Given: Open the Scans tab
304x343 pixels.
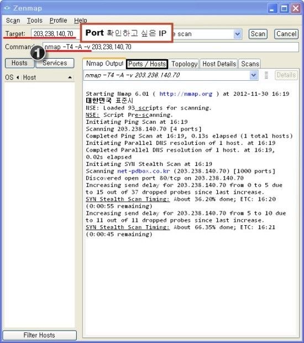Looking at the screenshot, I should tap(250, 64).
